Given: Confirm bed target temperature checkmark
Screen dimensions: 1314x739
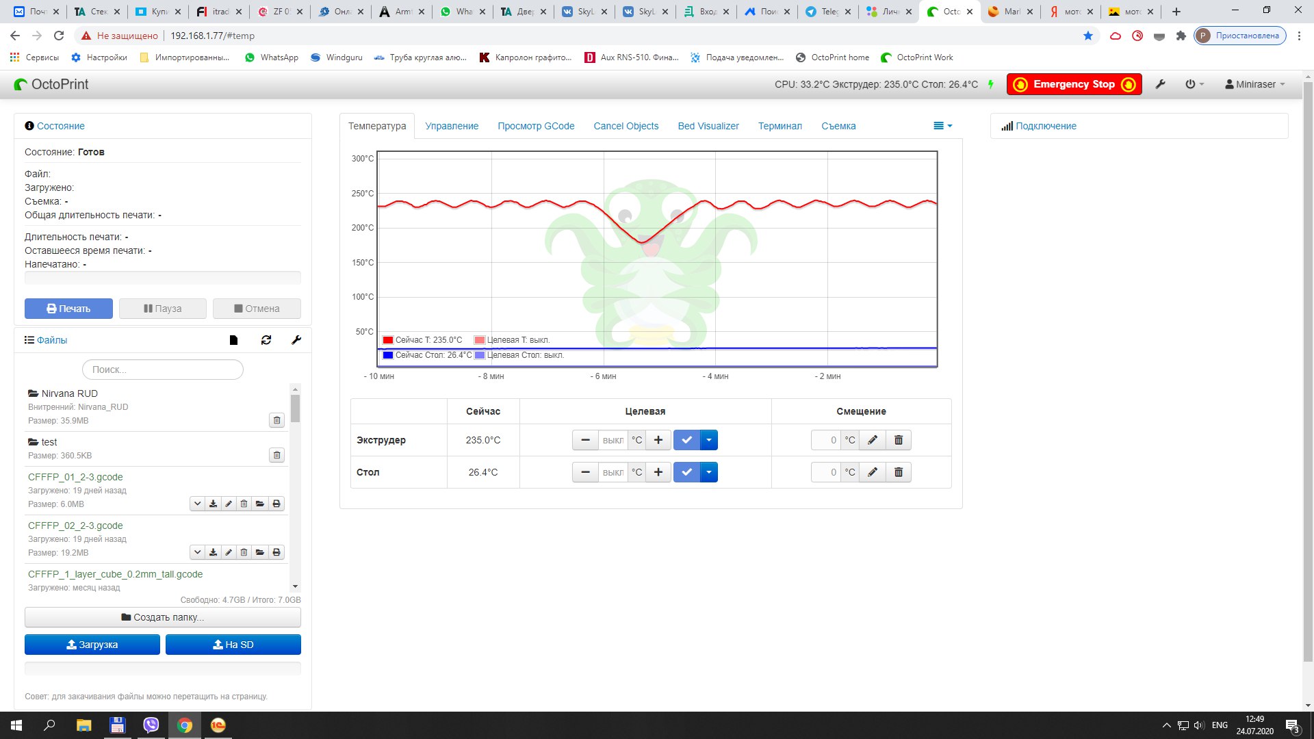Looking at the screenshot, I should (x=686, y=472).
